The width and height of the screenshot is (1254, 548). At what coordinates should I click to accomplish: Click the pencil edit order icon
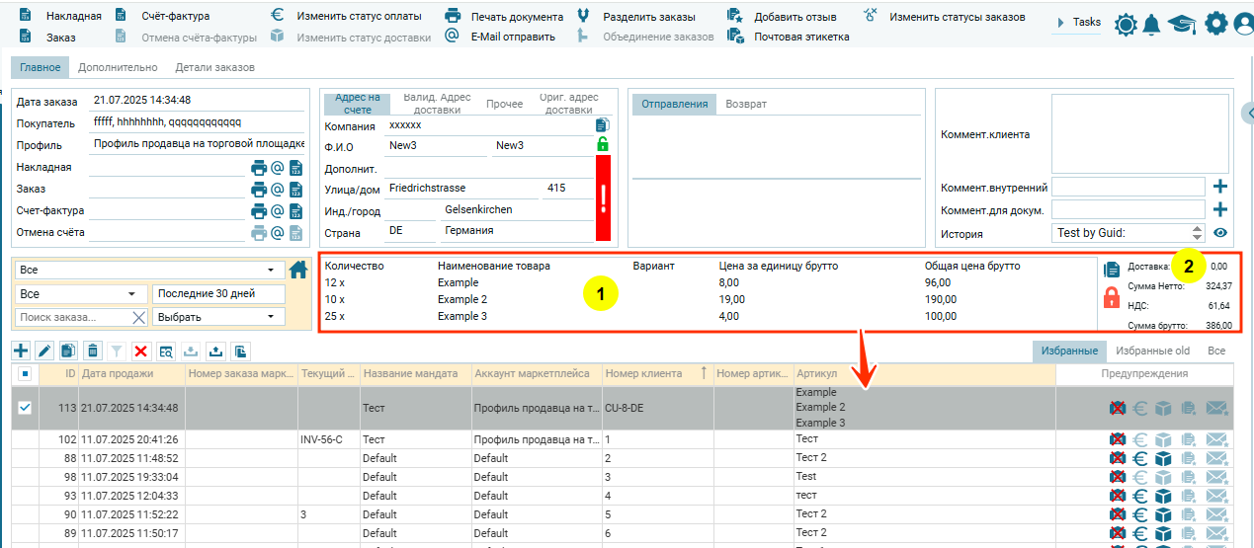coord(44,351)
